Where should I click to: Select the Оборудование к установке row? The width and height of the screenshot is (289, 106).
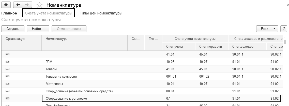pos(102,98)
